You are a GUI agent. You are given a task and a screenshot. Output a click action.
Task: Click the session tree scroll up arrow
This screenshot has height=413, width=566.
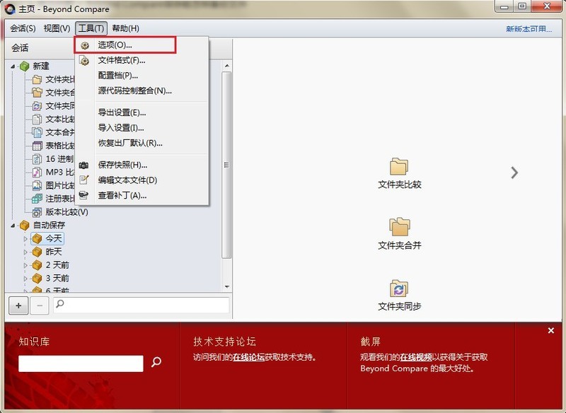(226, 66)
